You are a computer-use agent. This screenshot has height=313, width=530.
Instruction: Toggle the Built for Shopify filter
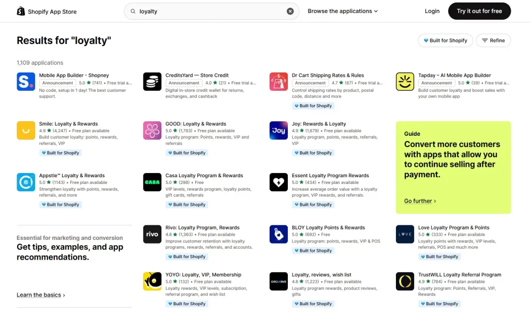[x=445, y=40]
